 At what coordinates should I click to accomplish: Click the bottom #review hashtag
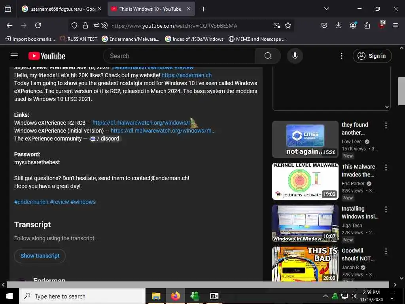point(59,202)
